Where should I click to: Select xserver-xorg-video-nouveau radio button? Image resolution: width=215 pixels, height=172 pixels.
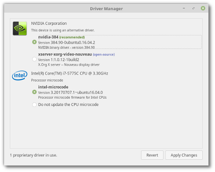pyautogui.click(x=34, y=59)
